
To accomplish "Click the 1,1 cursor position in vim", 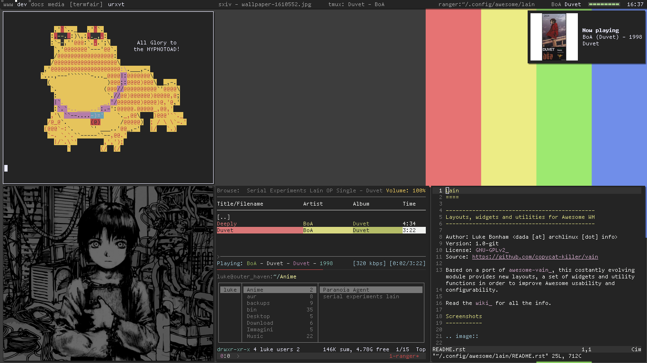I will point(586,349).
